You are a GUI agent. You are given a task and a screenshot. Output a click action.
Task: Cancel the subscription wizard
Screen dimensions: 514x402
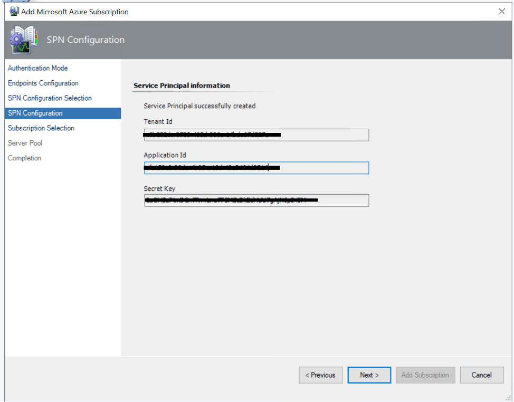[482, 375]
